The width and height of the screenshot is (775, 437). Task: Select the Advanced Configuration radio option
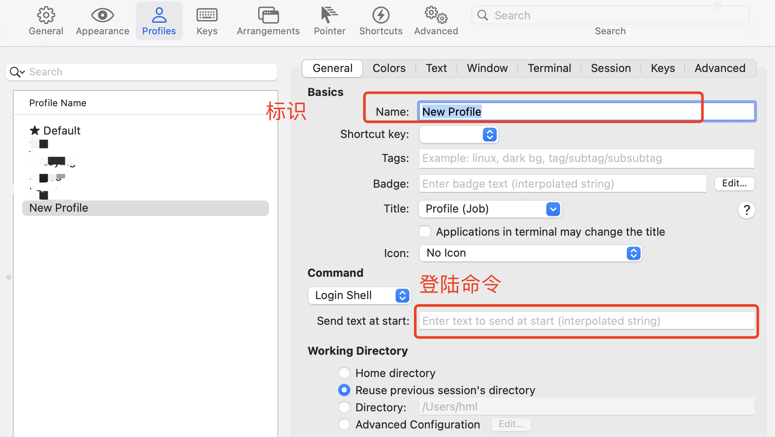coord(344,424)
